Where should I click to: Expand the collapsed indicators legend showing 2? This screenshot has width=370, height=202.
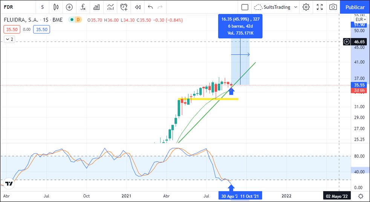pyautogui.click(x=9, y=39)
